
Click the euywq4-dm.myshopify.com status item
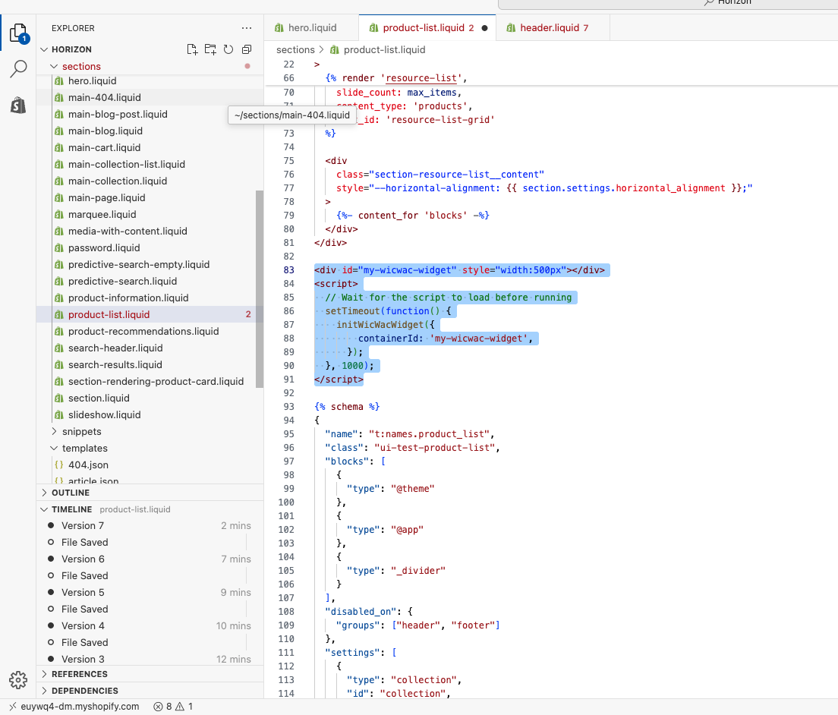tap(80, 706)
